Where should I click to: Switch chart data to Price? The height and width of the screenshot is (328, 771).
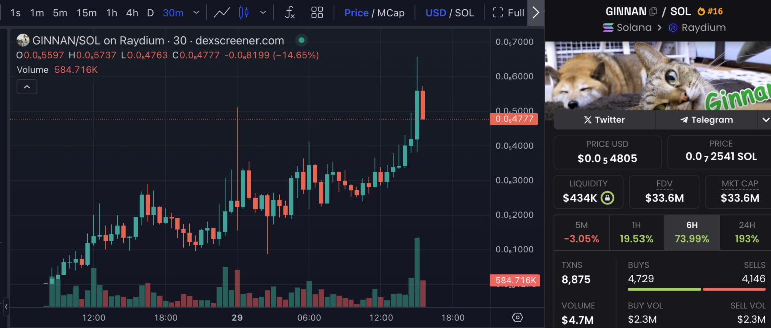(x=356, y=13)
